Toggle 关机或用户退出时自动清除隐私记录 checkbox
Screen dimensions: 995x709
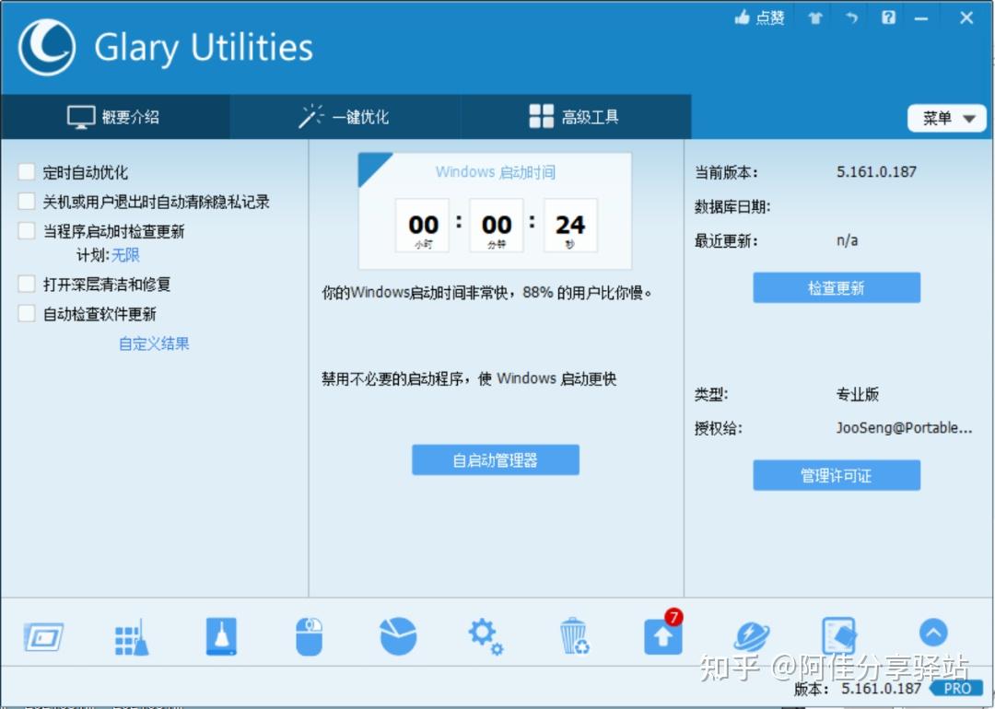click(27, 202)
